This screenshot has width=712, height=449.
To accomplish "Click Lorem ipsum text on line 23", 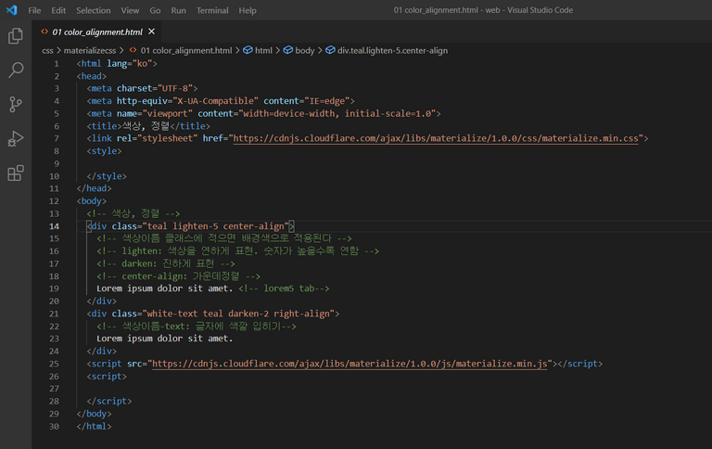I will point(164,338).
